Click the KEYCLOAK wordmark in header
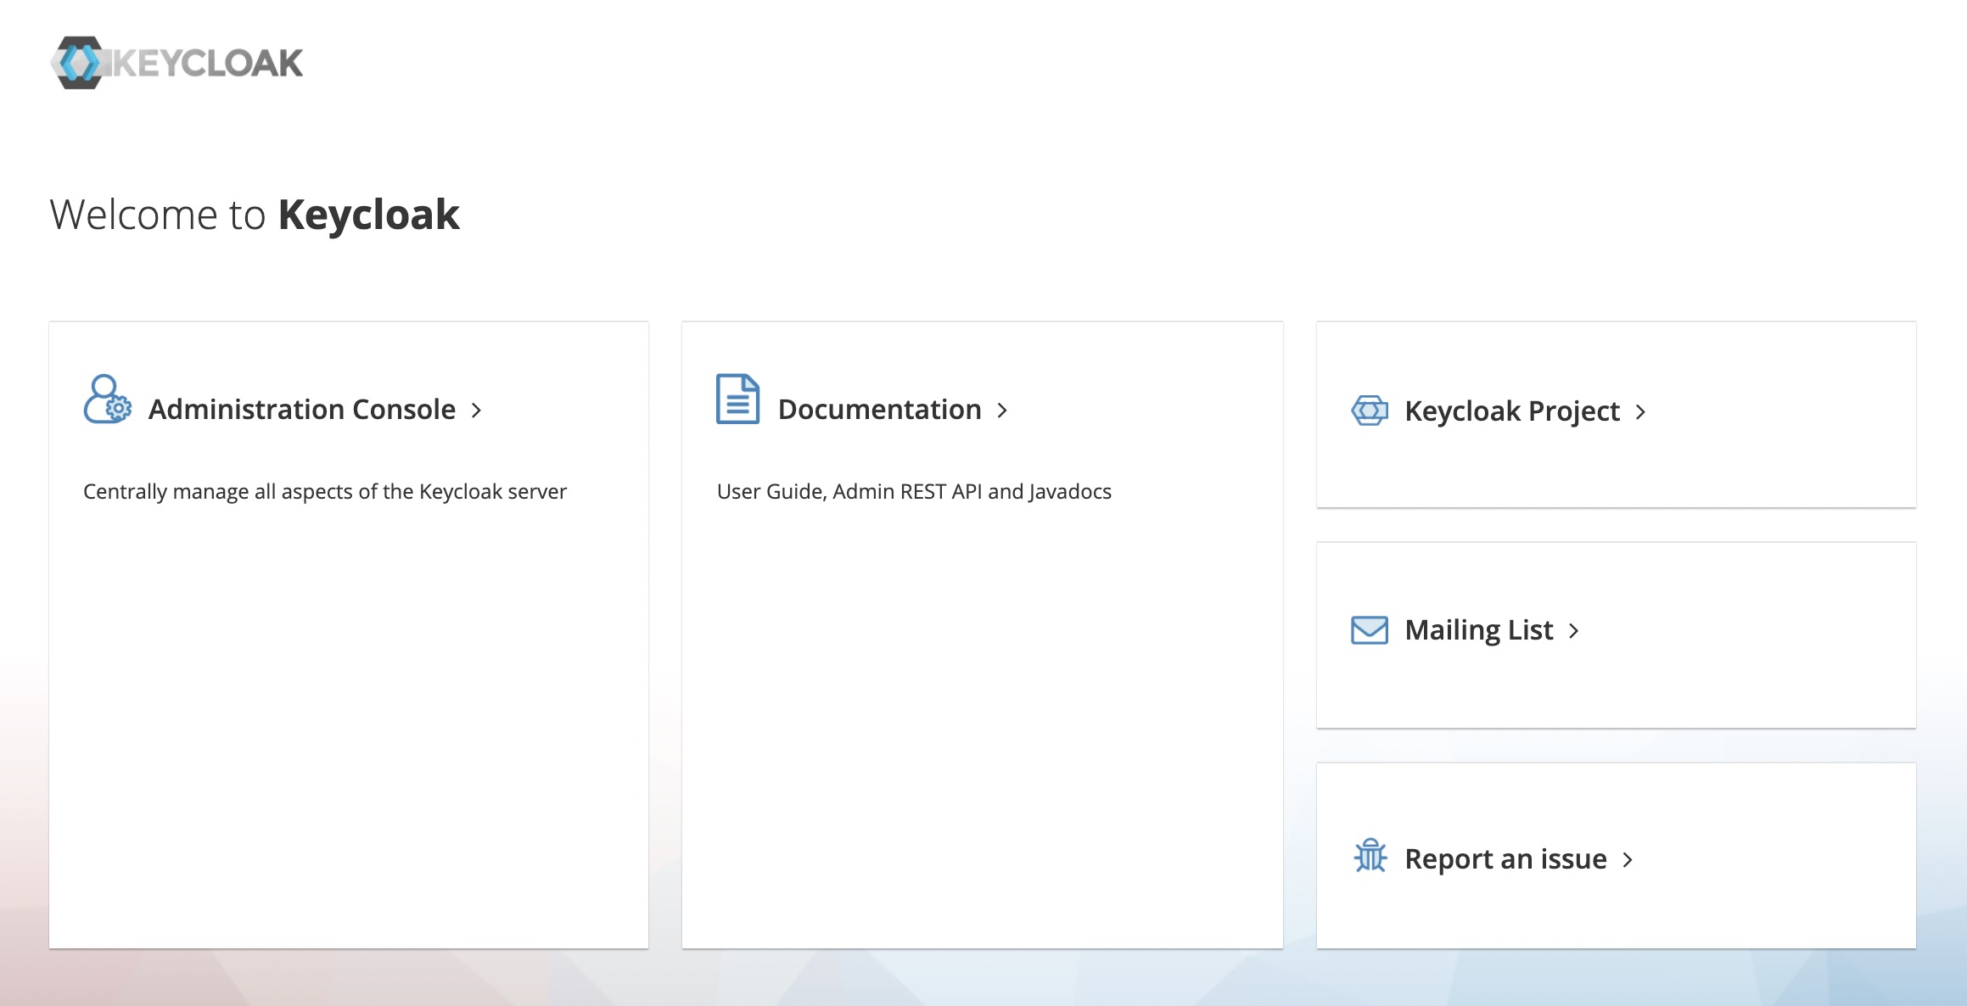Viewport: 1967px width, 1006px height. point(208,64)
